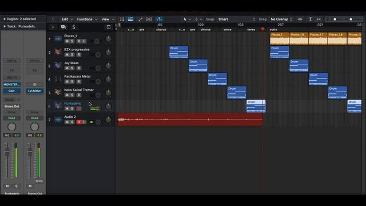
Task: Open the Read automation mode on Punkadelic strip
Action: (11, 118)
